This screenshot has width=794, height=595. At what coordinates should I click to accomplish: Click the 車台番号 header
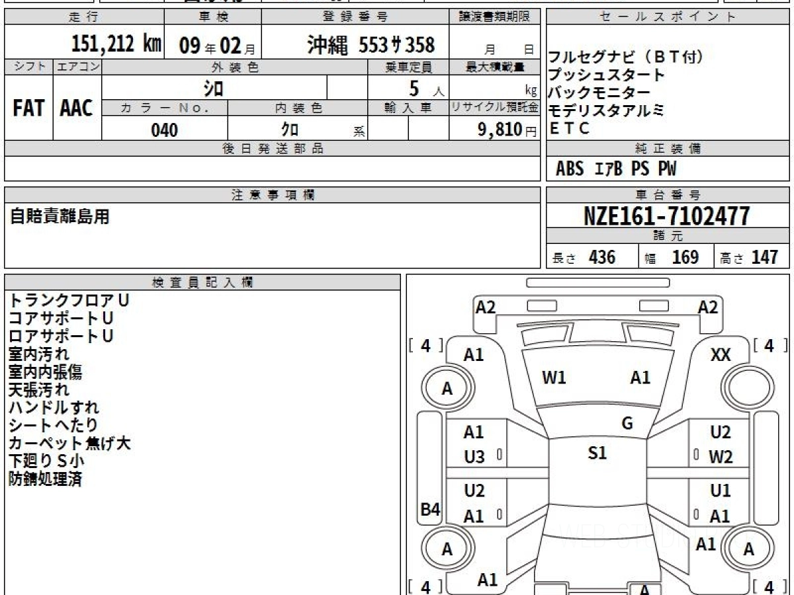pyautogui.click(x=668, y=195)
